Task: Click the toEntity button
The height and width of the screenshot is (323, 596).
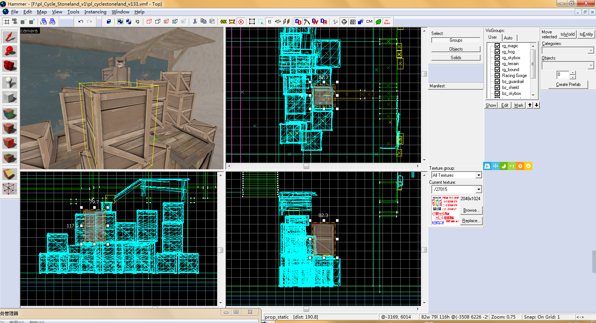Action: point(586,34)
